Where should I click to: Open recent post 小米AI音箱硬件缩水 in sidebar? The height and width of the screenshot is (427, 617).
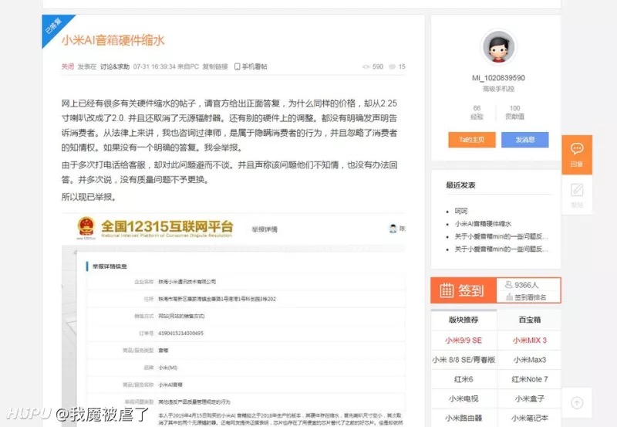click(483, 224)
